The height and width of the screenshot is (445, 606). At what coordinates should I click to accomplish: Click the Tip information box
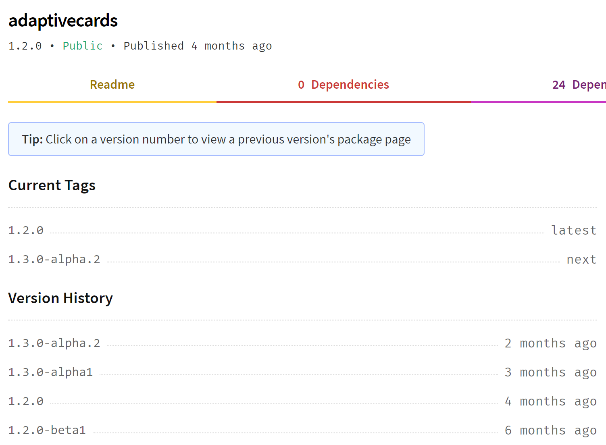pos(216,139)
